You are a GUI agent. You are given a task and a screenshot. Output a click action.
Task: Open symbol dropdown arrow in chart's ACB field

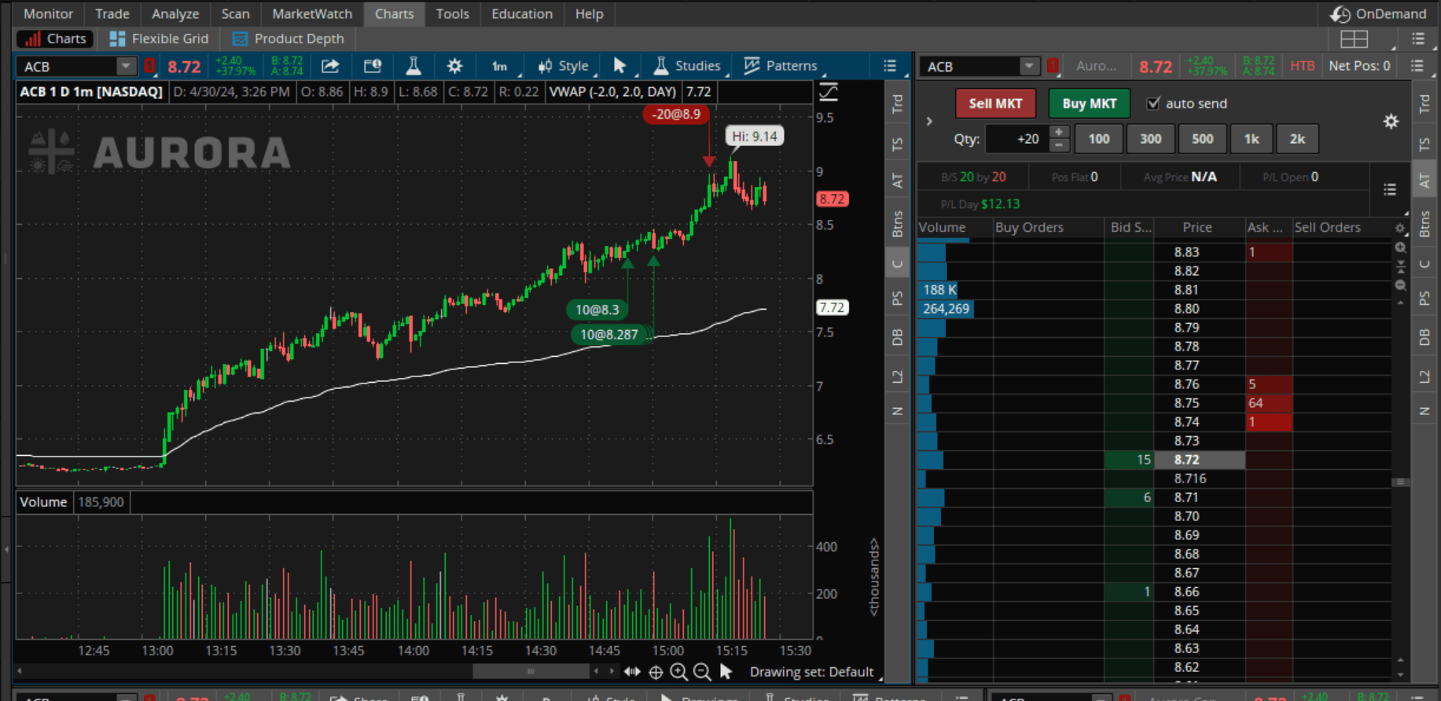coord(125,66)
